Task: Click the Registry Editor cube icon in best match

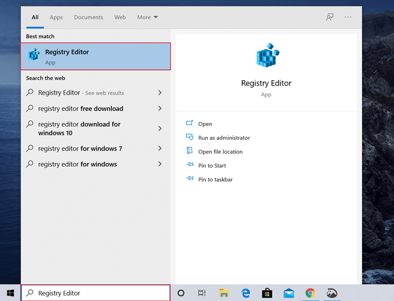Action: [x=34, y=54]
